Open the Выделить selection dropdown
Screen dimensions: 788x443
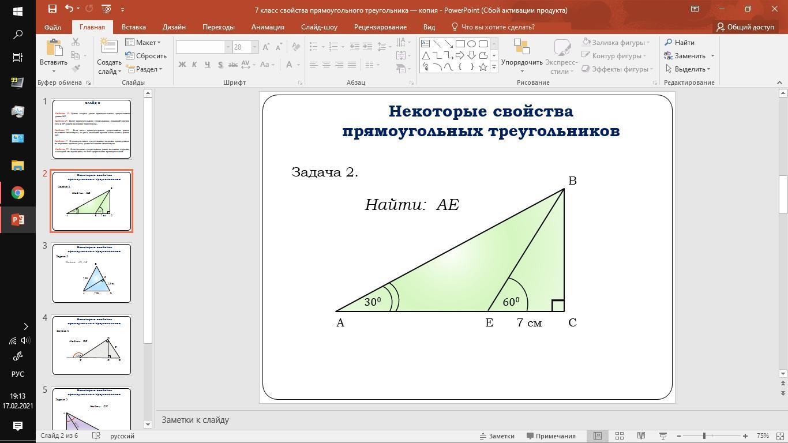click(688, 69)
